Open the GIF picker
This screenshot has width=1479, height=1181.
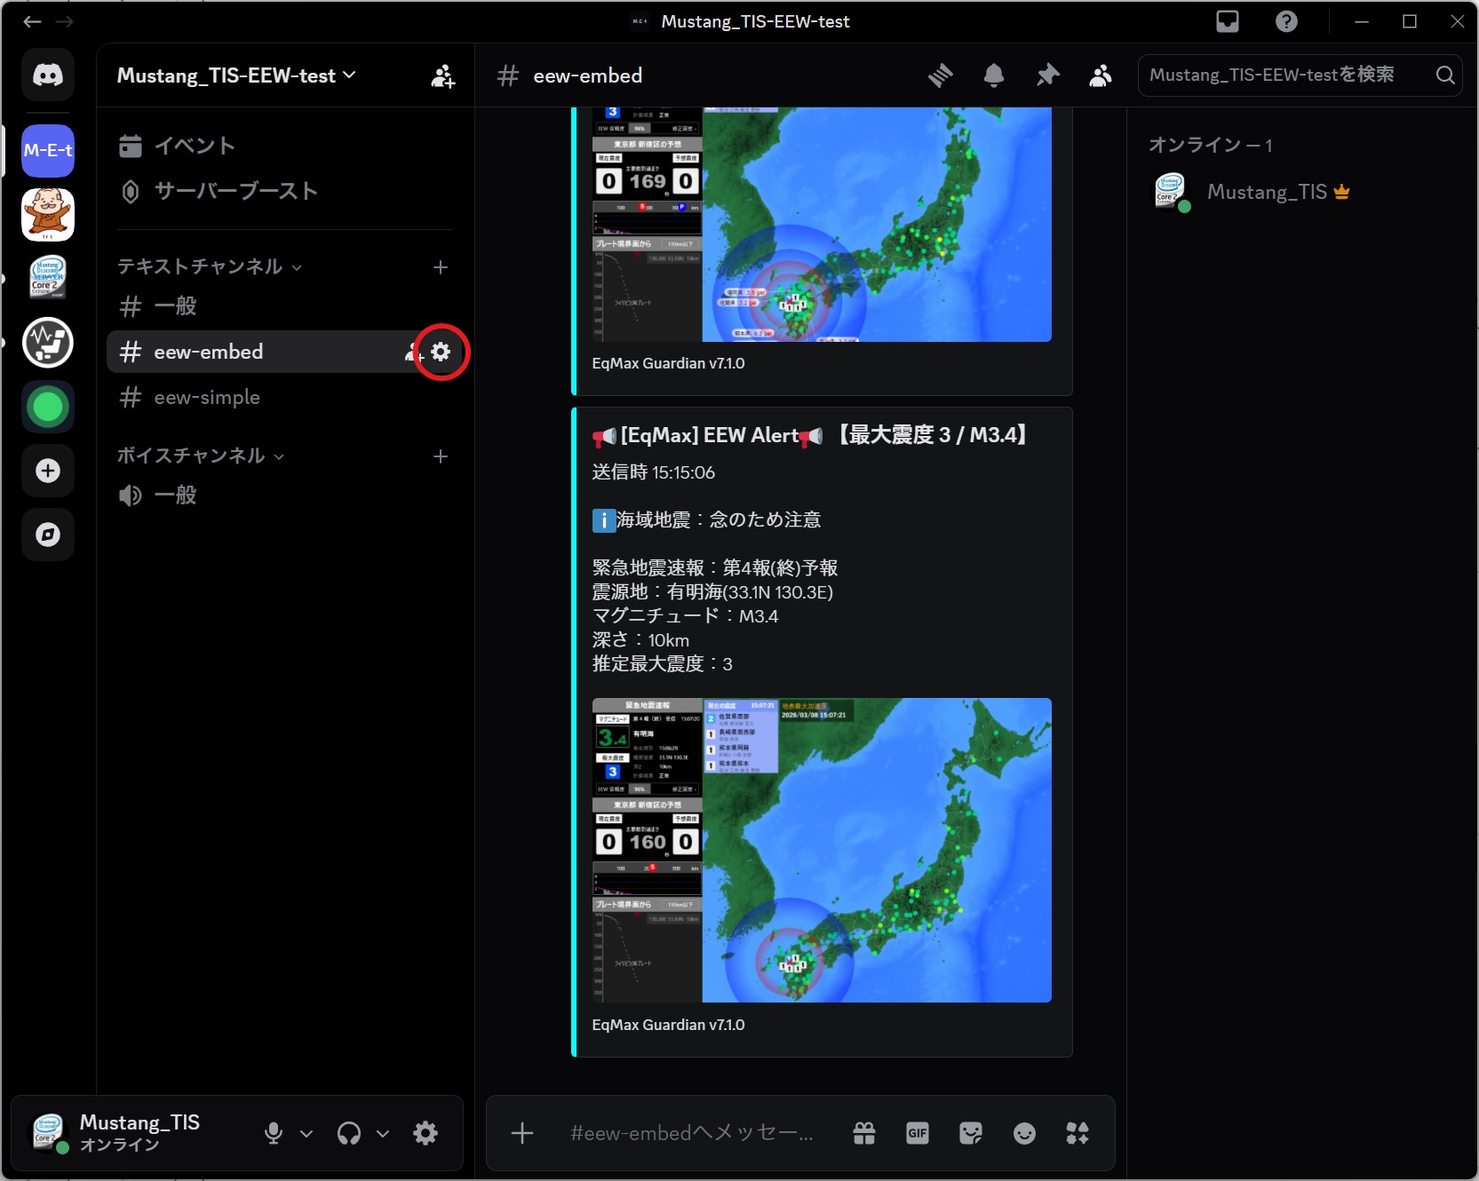[x=917, y=1133]
